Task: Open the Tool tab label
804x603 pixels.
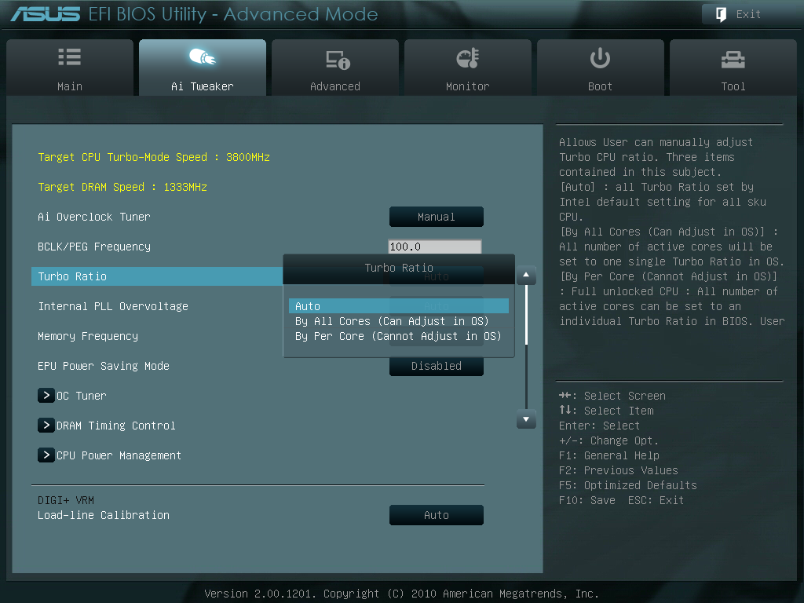Action: pyautogui.click(x=733, y=86)
